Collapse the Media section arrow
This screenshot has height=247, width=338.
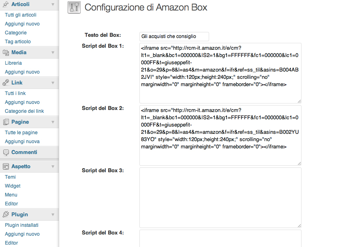pyautogui.click(x=53, y=52)
